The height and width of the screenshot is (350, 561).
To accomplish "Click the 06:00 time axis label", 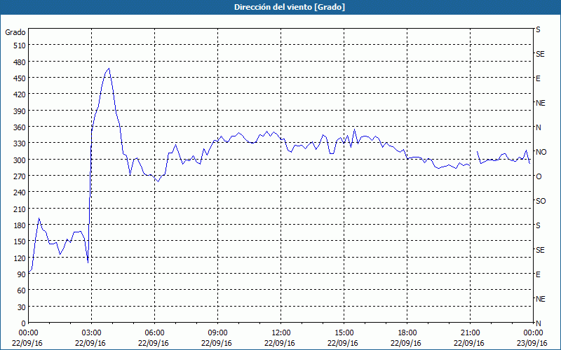I will [x=154, y=333].
